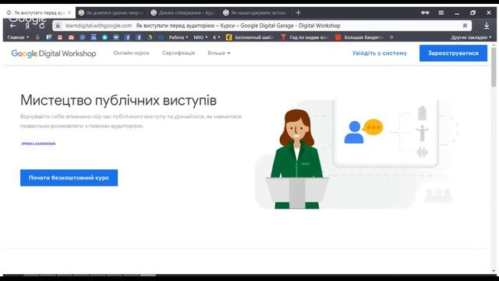
Task: Select the 'Як виступати перед ауд' tab
Action: (x=38, y=12)
